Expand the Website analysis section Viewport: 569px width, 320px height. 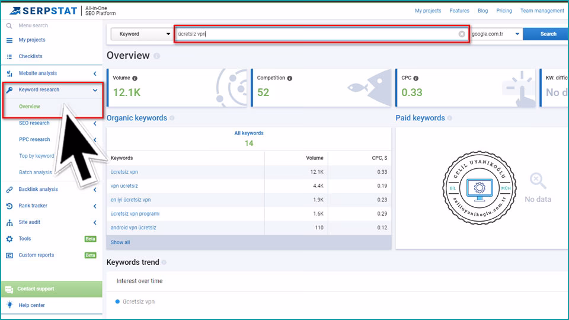click(95, 73)
